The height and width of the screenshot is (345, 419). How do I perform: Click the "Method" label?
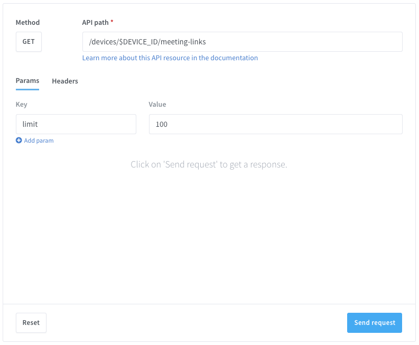[27, 23]
